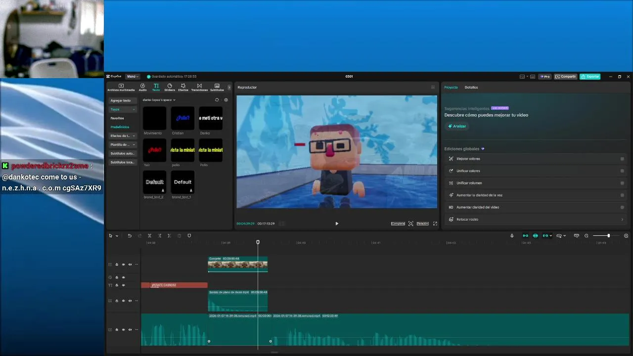Refresh the text presets list
This screenshot has width=633, height=356.
coord(217,100)
